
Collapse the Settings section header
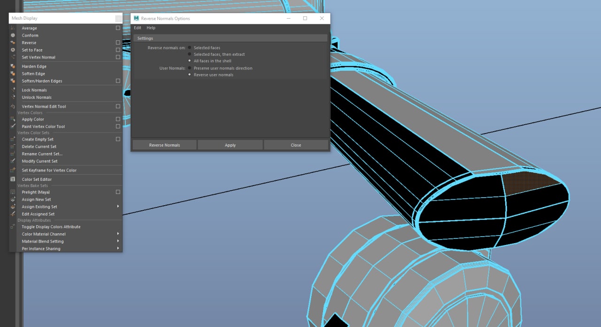tap(230, 38)
